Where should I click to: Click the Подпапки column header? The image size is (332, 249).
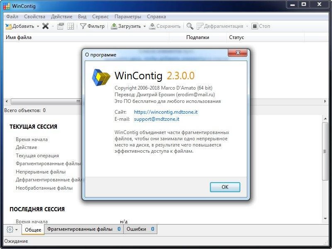pos(198,37)
